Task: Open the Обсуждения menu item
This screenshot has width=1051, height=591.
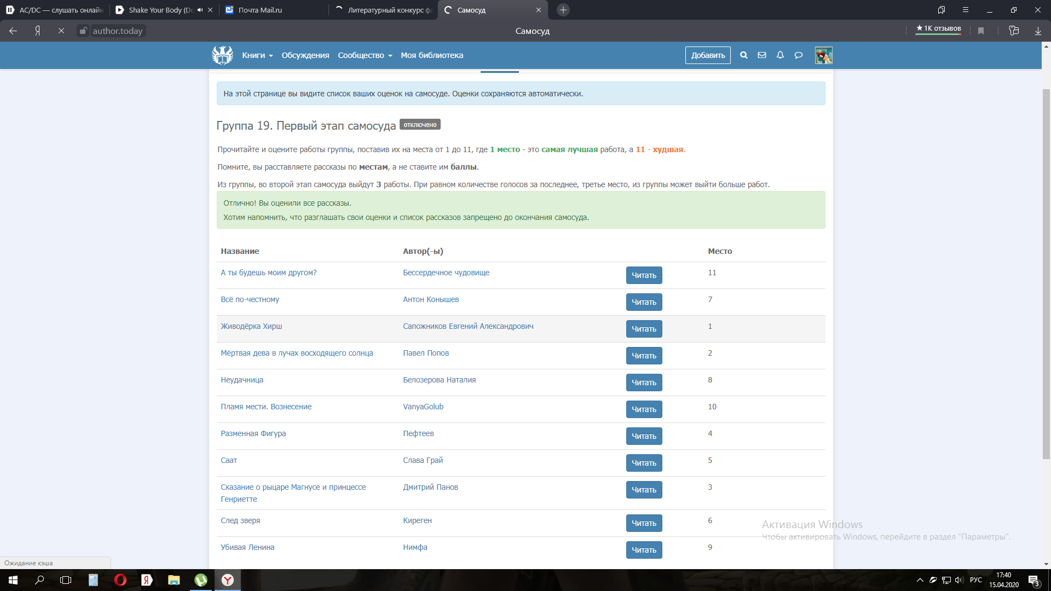Action: 305,55
